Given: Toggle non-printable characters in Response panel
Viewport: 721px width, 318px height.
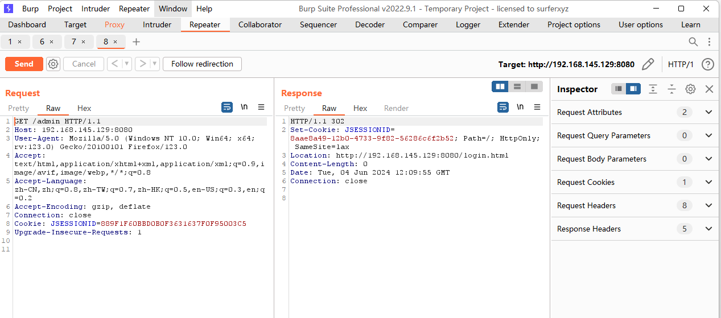Looking at the screenshot, I should point(520,107).
